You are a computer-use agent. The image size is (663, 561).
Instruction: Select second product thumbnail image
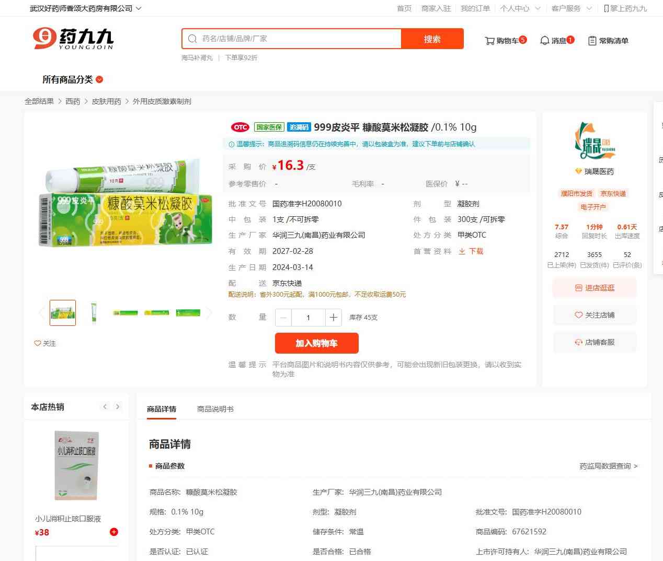(x=94, y=313)
